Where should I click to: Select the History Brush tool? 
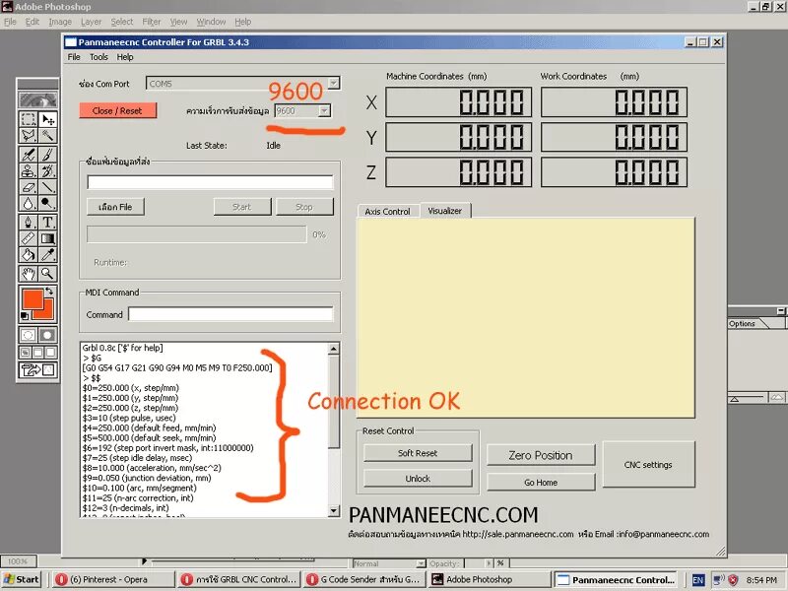(47, 170)
